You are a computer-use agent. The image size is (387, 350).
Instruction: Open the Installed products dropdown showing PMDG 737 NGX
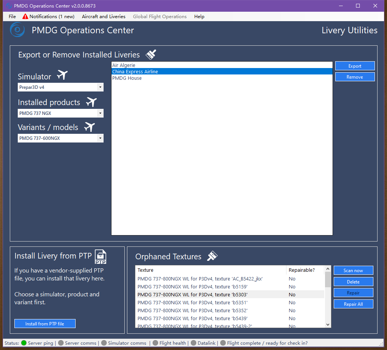pyautogui.click(x=60, y=113)
